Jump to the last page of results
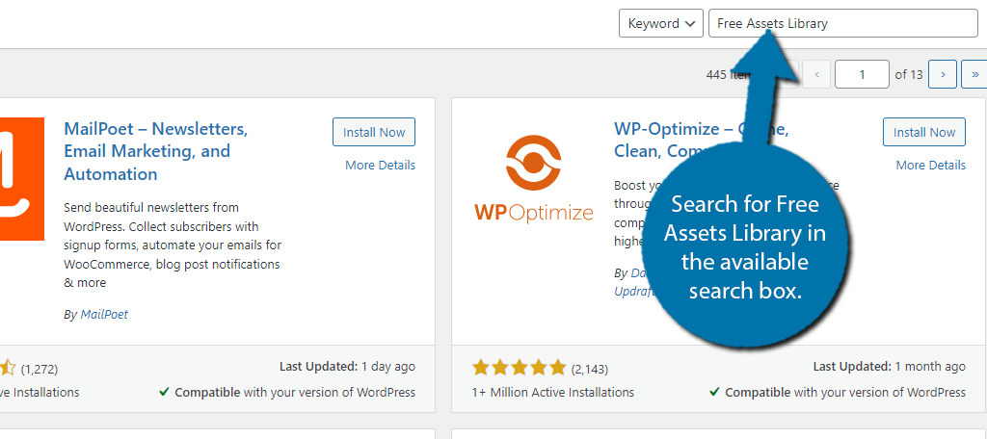987x439 pixels. point(975,74)
